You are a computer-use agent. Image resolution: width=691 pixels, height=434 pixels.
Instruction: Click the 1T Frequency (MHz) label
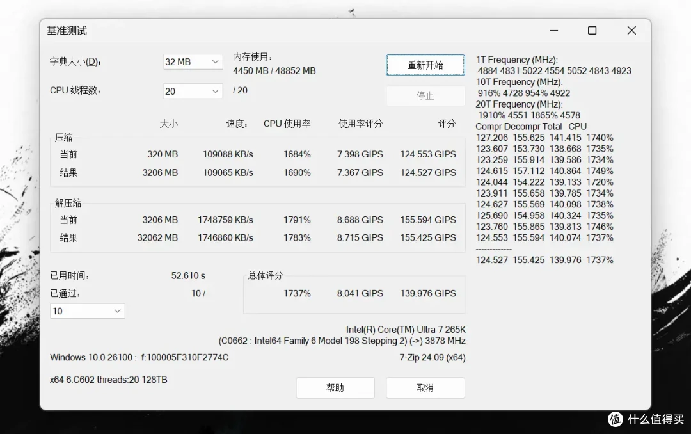[x=516, y=60]
